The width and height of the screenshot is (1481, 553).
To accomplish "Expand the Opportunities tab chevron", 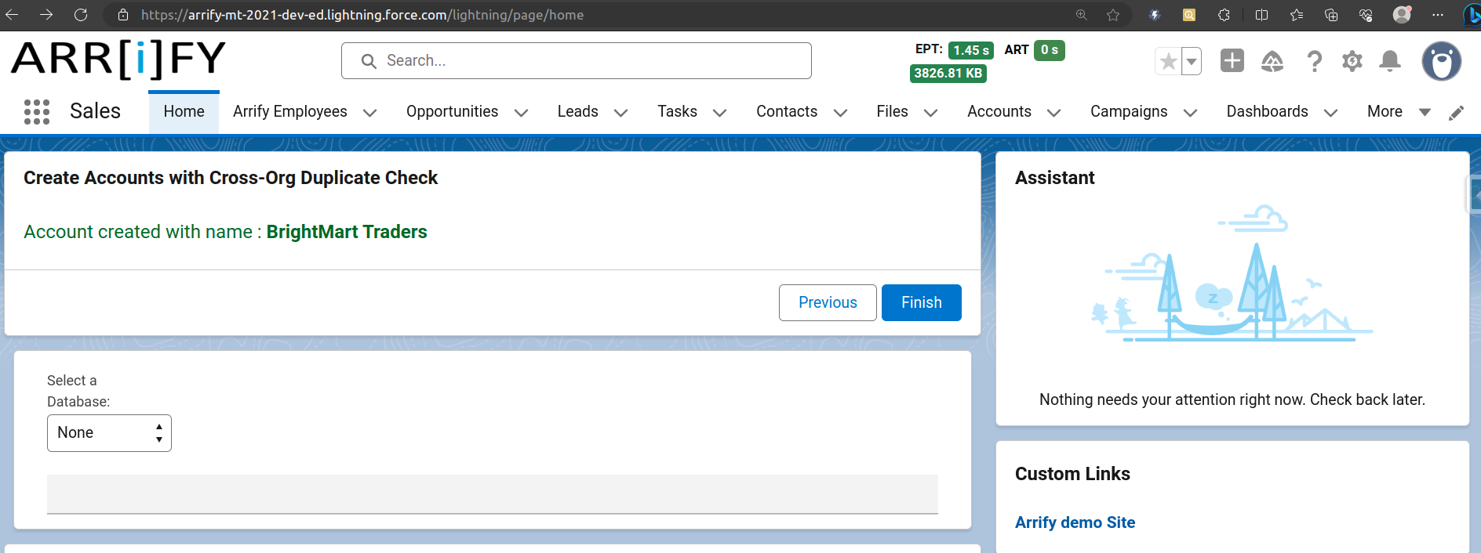I will [x=521, y=113].
